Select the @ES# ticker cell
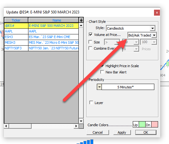The height and width of the screenshot is (144, 169). pos(16,26)
